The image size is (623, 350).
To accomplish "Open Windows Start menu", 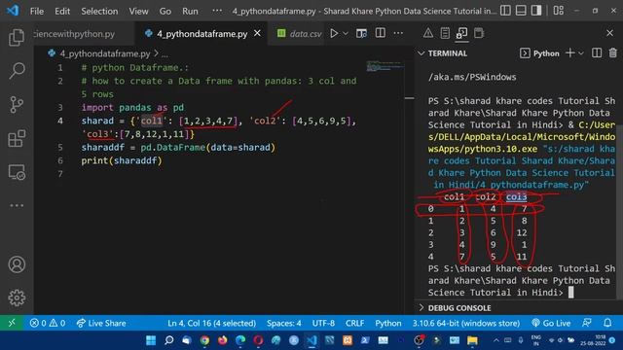I will (x=151, y=340).
